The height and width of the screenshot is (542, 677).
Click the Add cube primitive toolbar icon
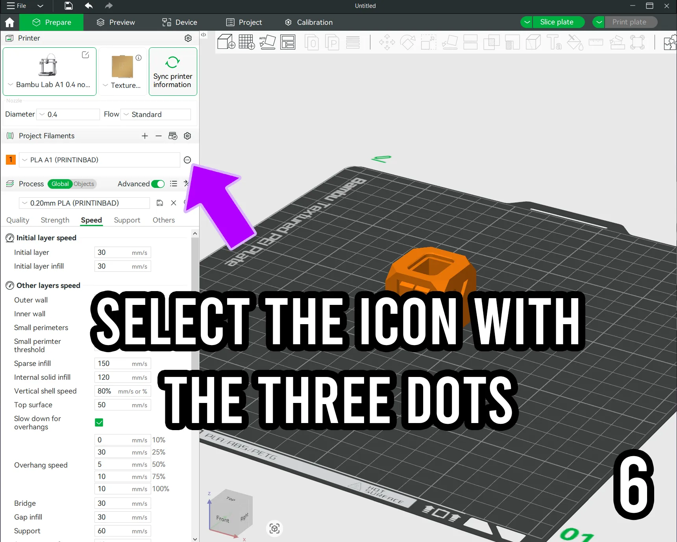click(x=226, y=42)
